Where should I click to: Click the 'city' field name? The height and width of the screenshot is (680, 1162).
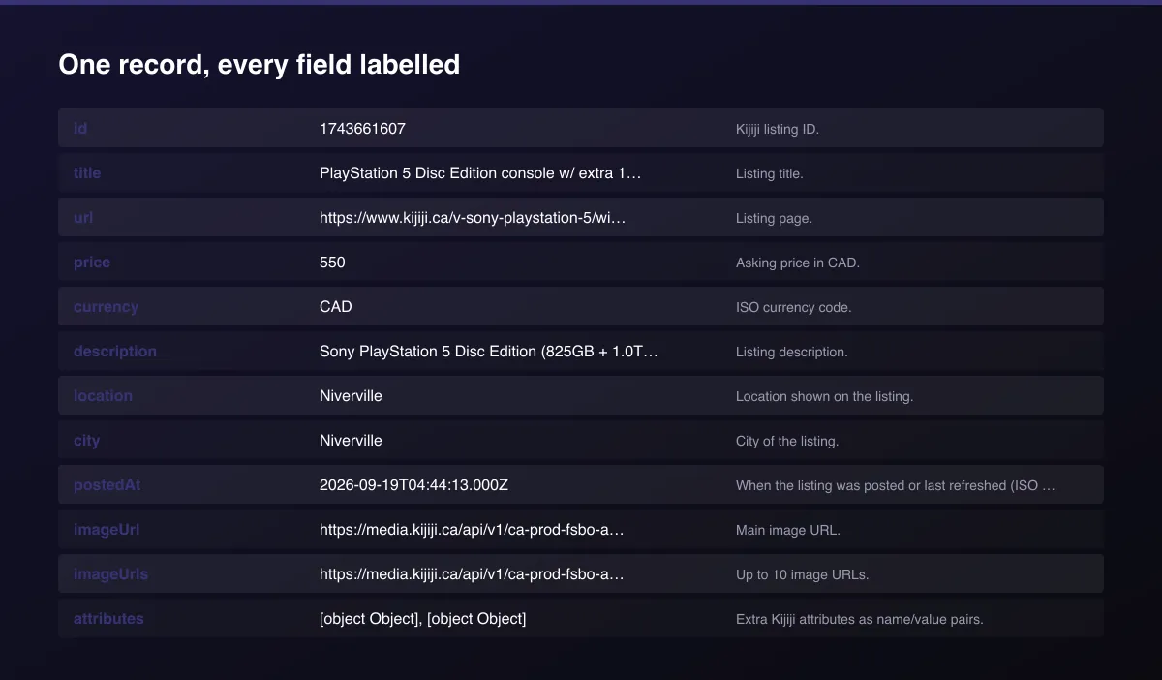click(x=86, y=440)
